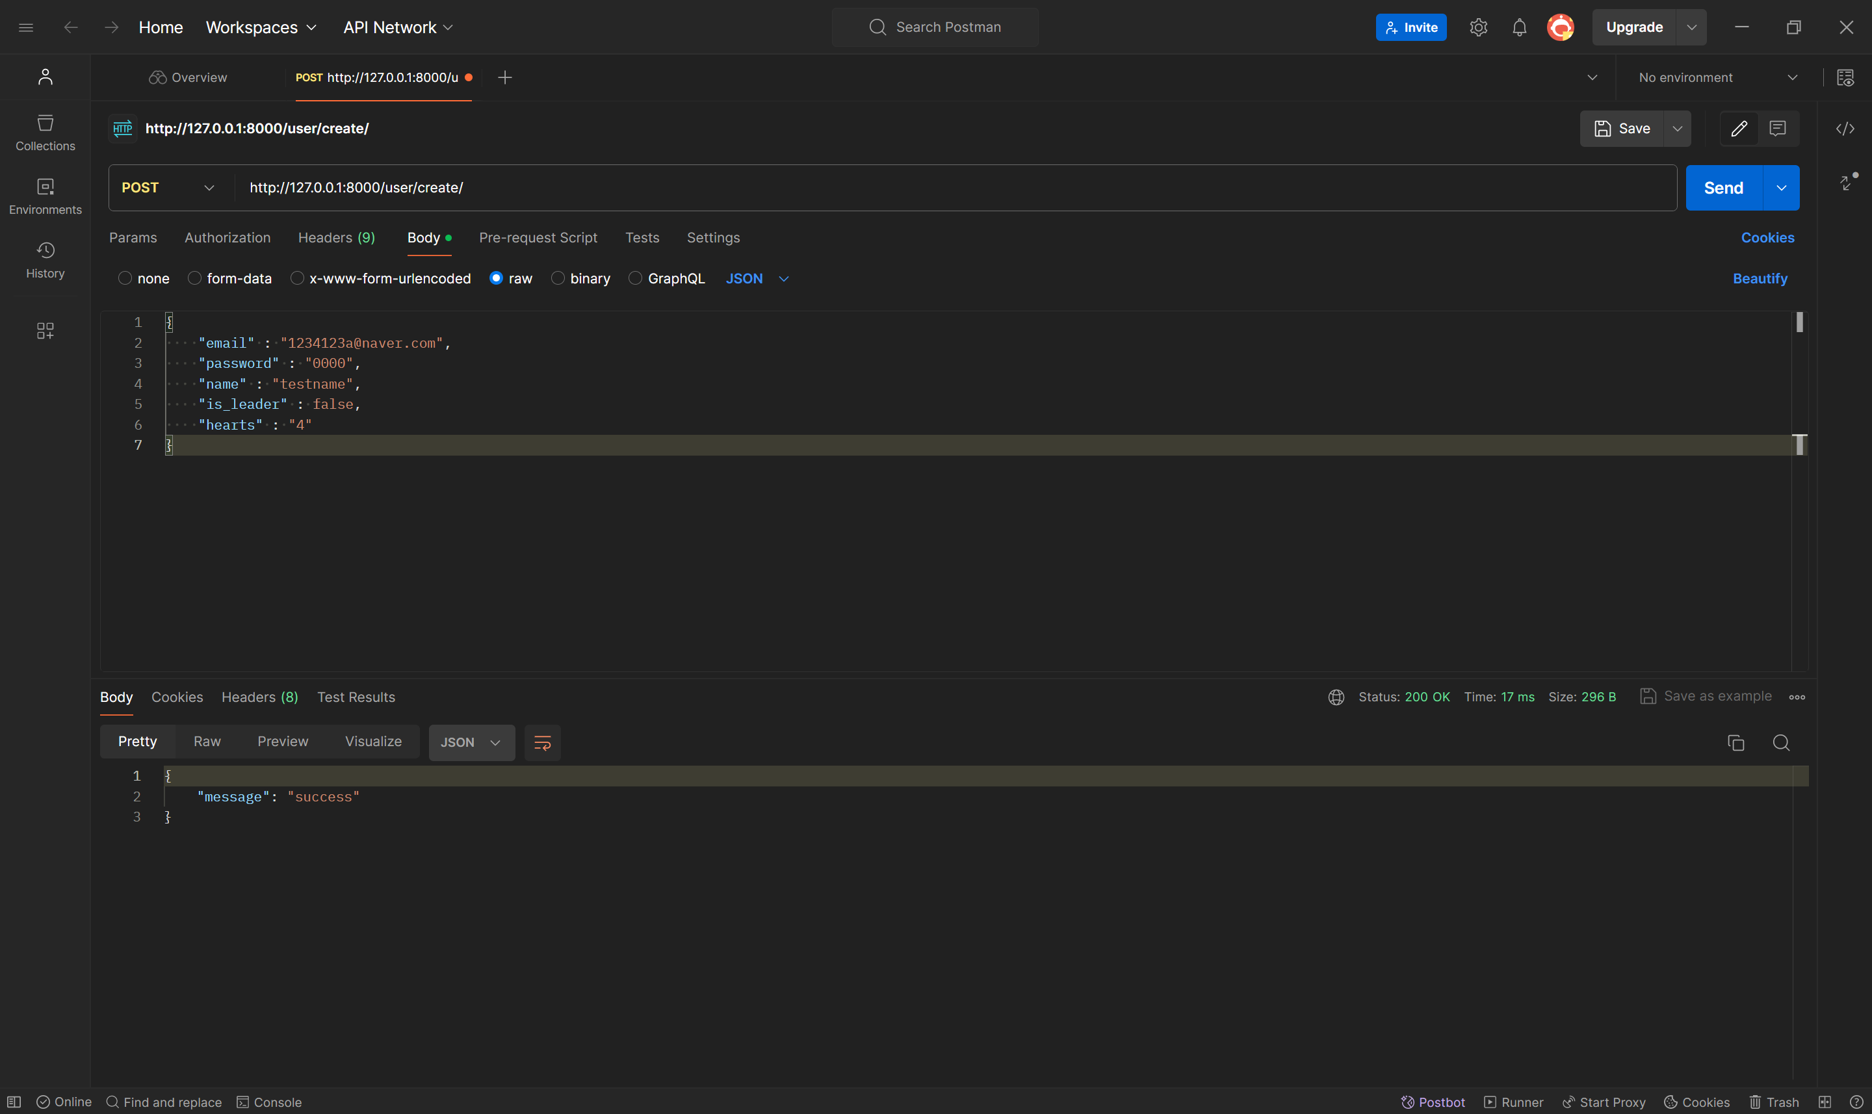This screenshot has width=1872, height=1114.
Task: Expand the Upgrade options arrow
Action: click(1691, 28)
